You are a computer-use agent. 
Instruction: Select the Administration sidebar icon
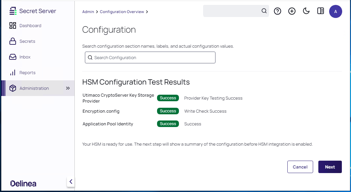coord(12,88)
